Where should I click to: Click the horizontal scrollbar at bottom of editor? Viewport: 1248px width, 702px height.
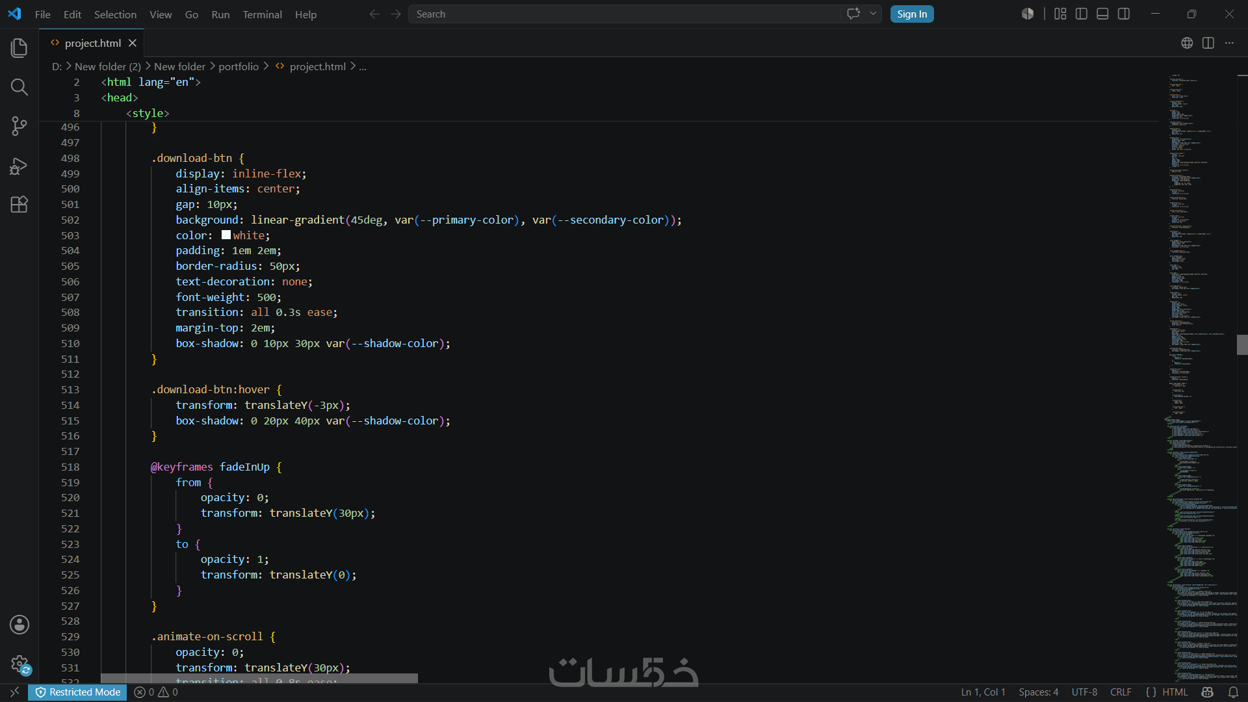pyautogui.click(x=259, y=678)
